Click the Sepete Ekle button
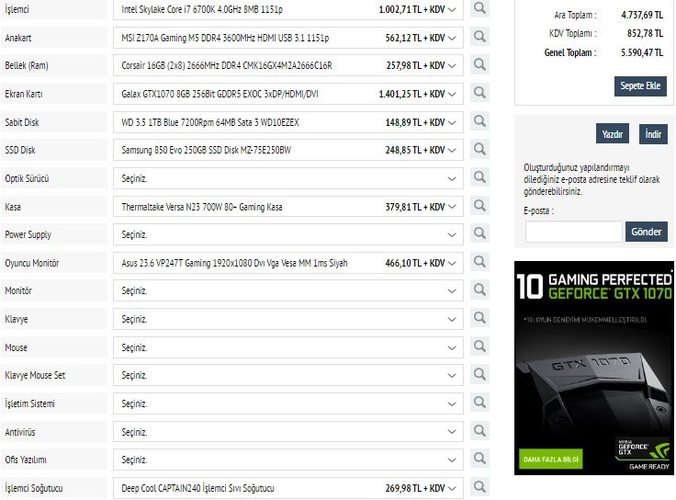This screenshot has width=676, height=500. pos(640,85)
